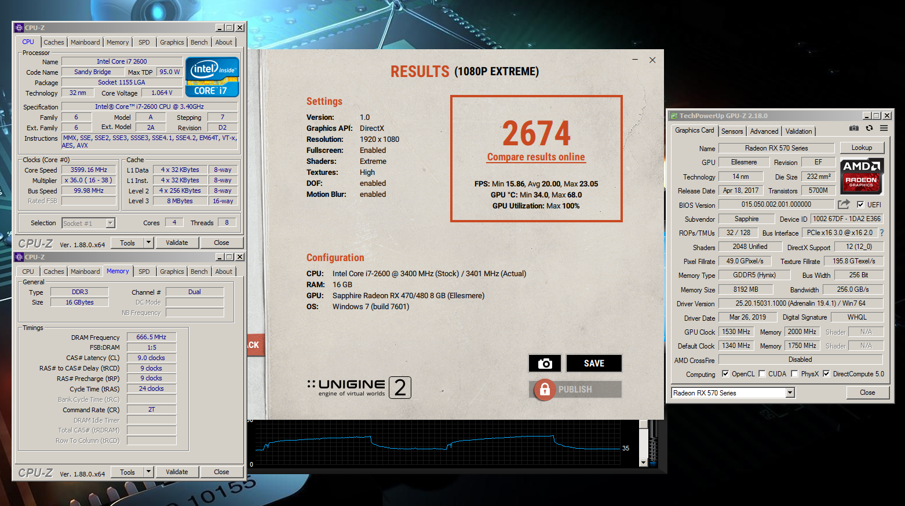Click Close button in top CPU-Z window

pyautogui.click(x=221, y=243)
